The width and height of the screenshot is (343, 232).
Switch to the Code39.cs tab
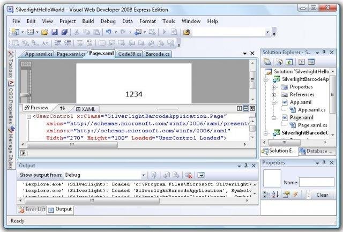pos(130,54)
